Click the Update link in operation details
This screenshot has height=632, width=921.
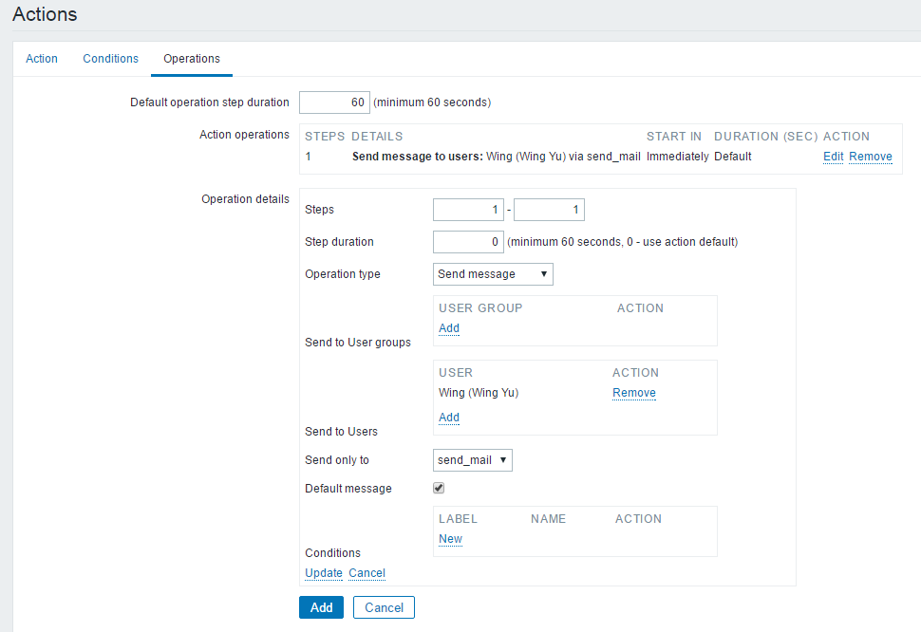point(324,573)
